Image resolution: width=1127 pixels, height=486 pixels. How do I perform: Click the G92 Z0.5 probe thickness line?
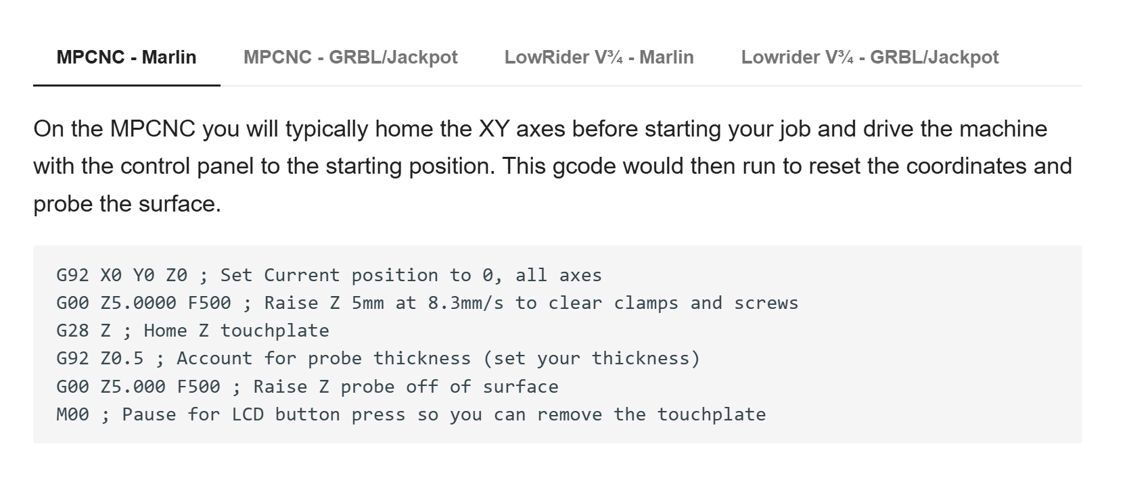click(377, 359)
